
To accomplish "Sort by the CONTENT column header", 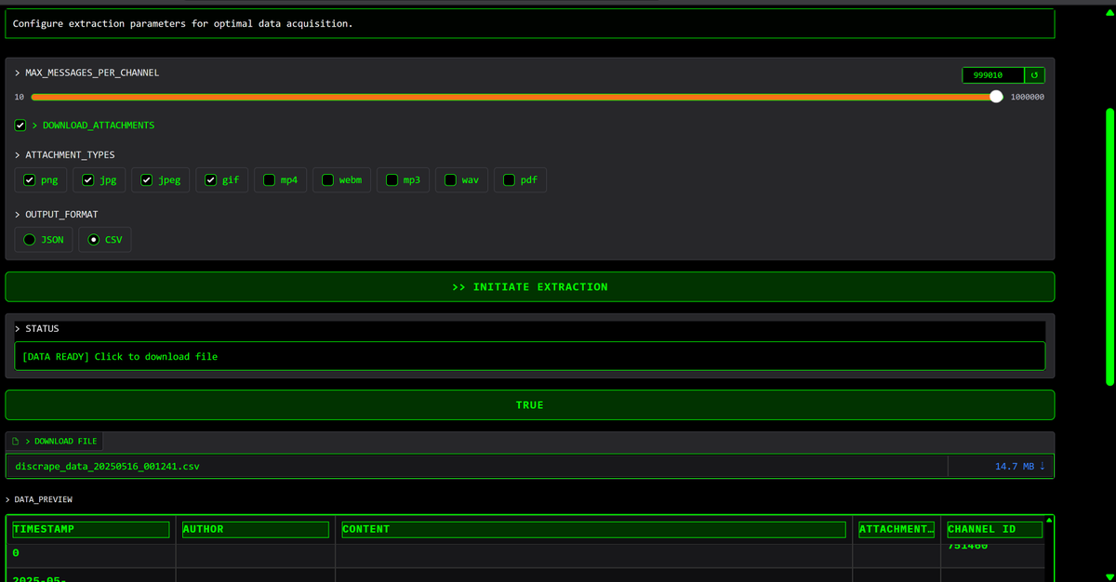I will (x=593, y=530).
